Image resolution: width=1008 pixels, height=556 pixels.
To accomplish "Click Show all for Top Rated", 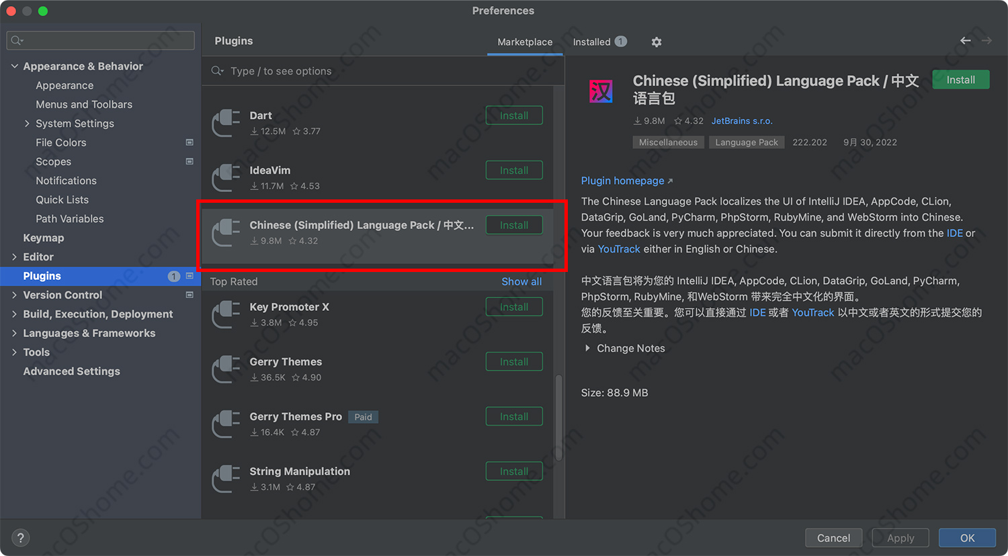I will (521, 281).
